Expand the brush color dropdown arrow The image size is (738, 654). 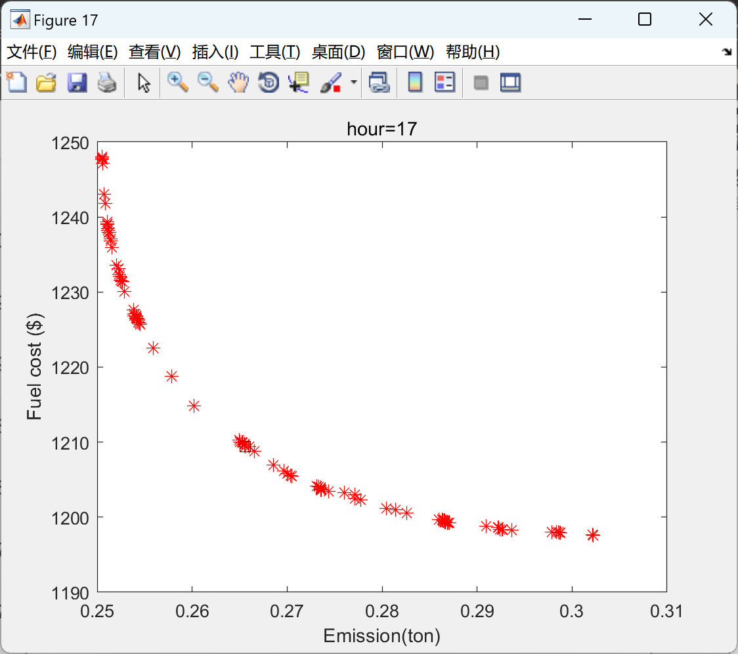[x=354, y=82]
